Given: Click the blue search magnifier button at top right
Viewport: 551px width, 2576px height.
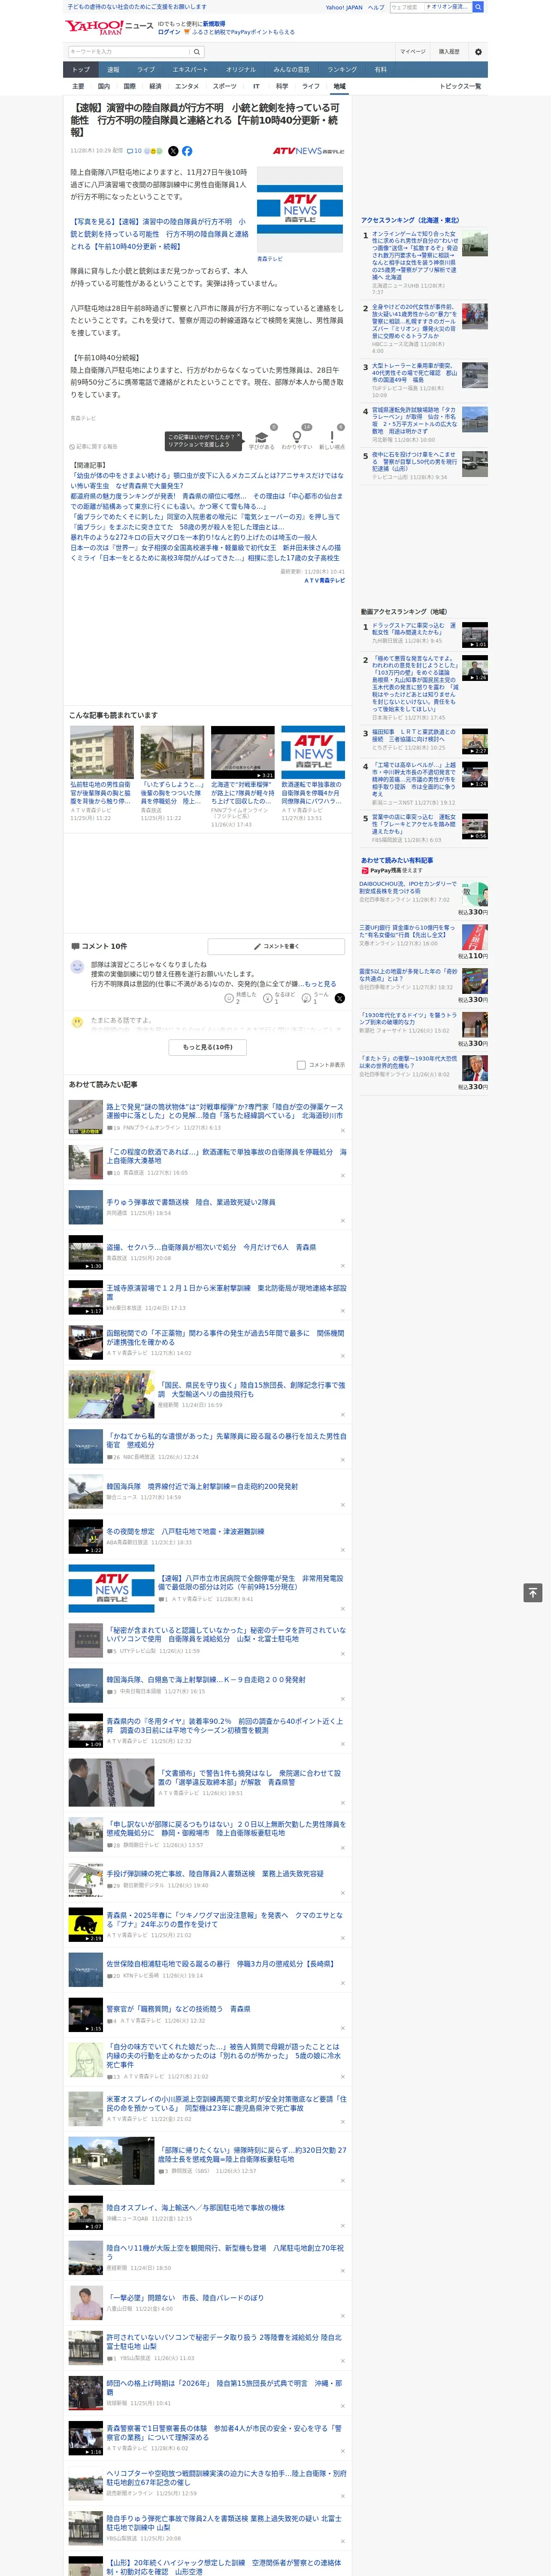Looking at the screenshot, I should tap(478, 7).
